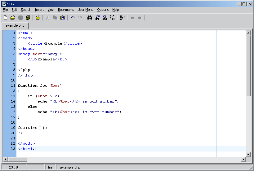Viewport: 254px width, 171px height.
Task: Click the <html> tag on line 1
Action: (25, 33)
